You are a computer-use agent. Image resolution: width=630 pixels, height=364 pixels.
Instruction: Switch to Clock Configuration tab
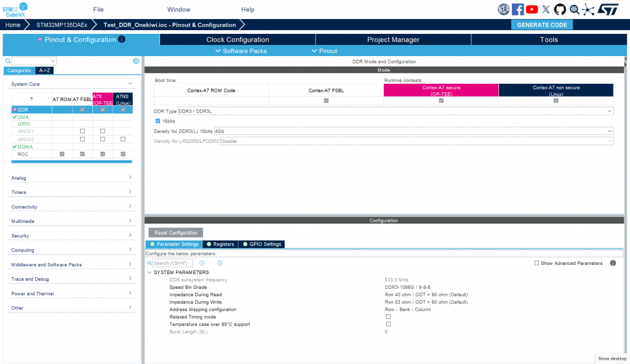237,39
